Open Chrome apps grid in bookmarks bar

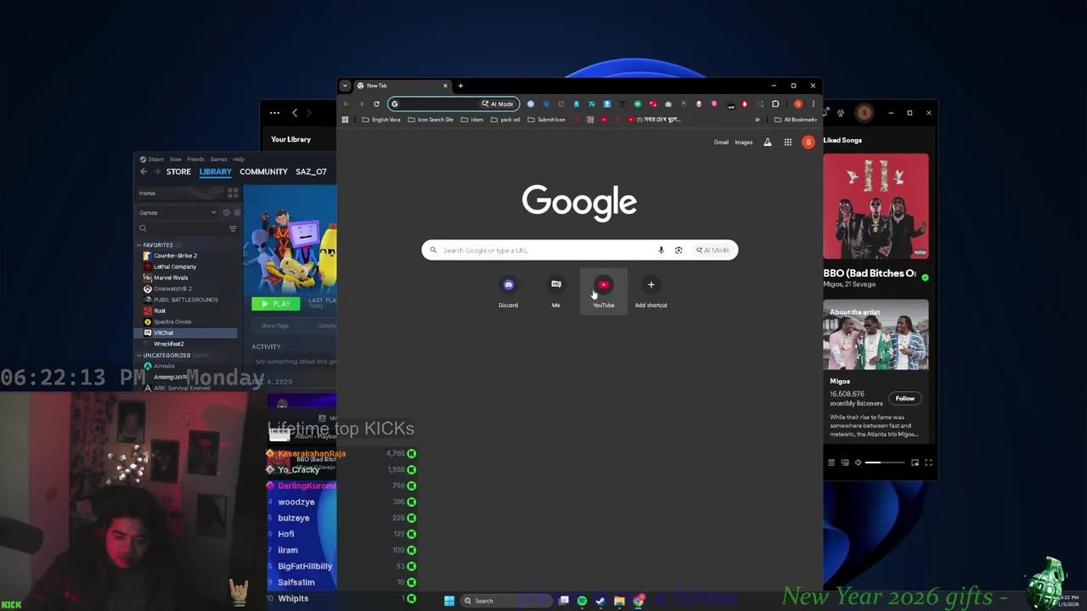coord(345,120)
